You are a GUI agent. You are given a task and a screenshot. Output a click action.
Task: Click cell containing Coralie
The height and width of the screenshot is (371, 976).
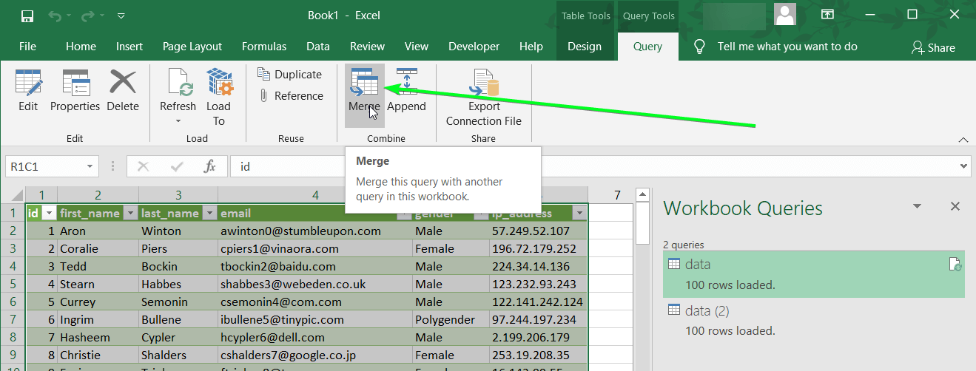tap(98, 248)
